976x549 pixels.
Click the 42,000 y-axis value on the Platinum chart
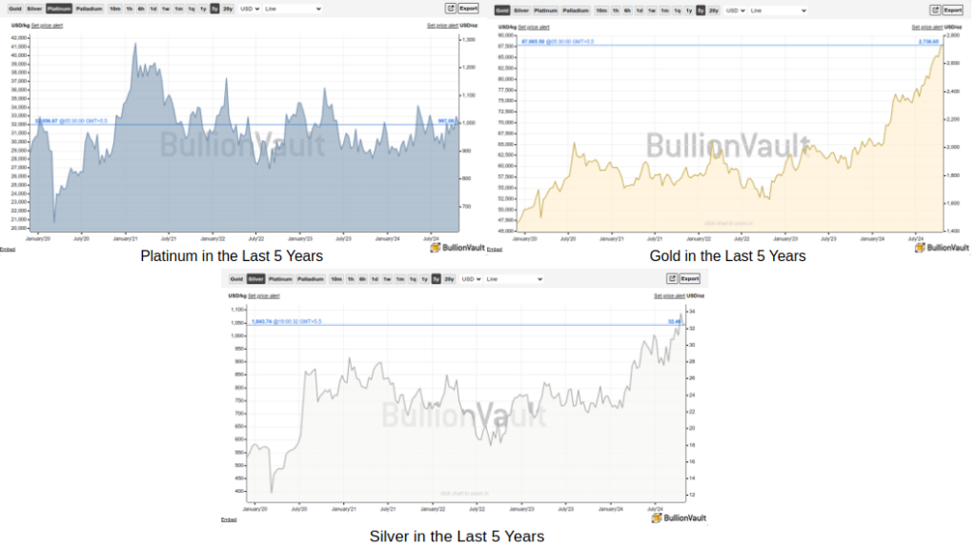click(x=19, y=37)
